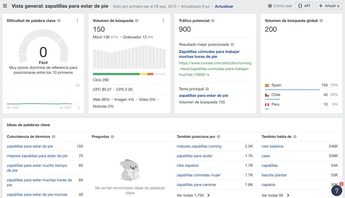Click the Clics distribution bar
Image resolution: width=345 pixels, height=198 pixels.
pyautogui.click(x=129, y=73)
